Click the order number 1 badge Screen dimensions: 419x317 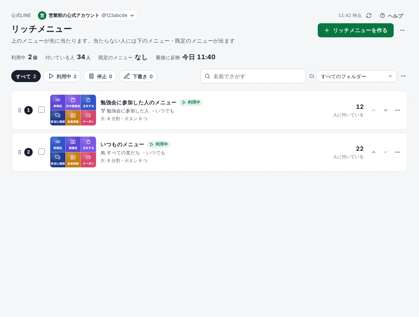pos(28,110)
